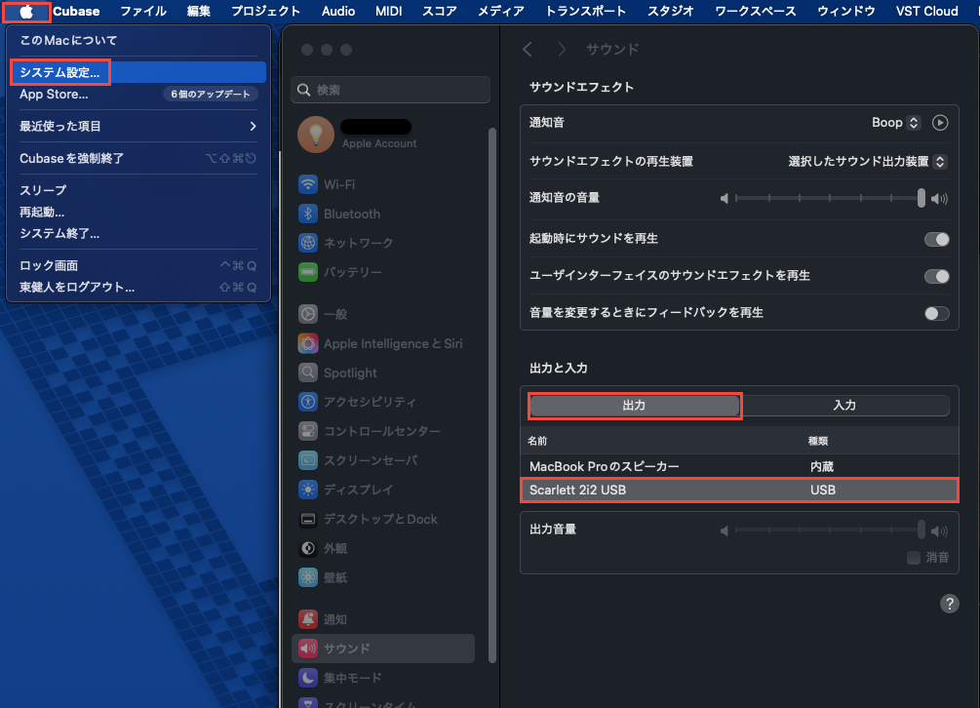Switch to the 入力 tab
980x708 pixels.
click(x=844, y=405)
